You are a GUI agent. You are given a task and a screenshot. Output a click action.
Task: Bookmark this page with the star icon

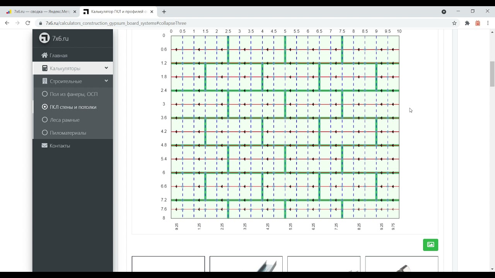pos(454,23)
